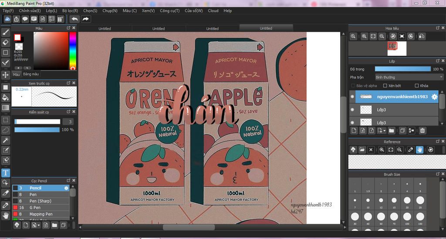Select the Pen brush in the brush list

pos(41,195)
